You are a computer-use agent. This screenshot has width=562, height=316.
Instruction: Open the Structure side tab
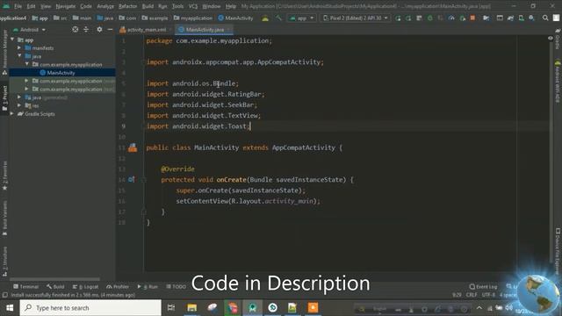4,262
